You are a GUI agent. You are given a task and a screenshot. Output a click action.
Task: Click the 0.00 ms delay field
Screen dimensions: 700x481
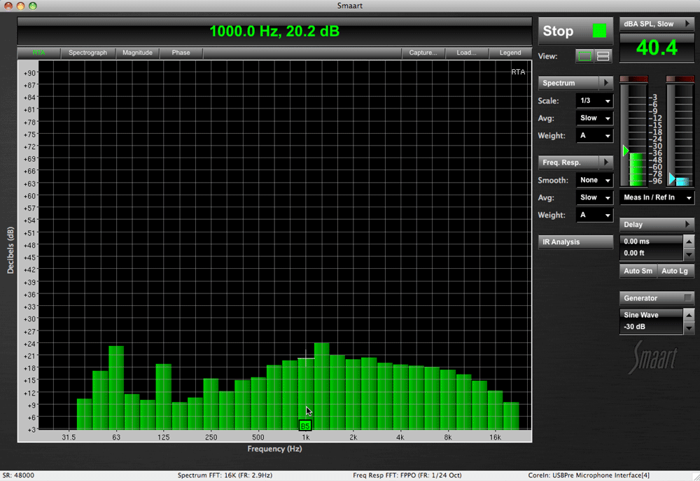pyautogui.click(x=651, y=241)
